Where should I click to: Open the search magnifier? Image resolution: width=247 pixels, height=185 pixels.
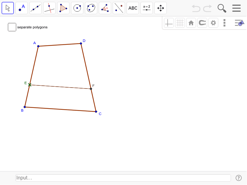click(x=222, y=8)
